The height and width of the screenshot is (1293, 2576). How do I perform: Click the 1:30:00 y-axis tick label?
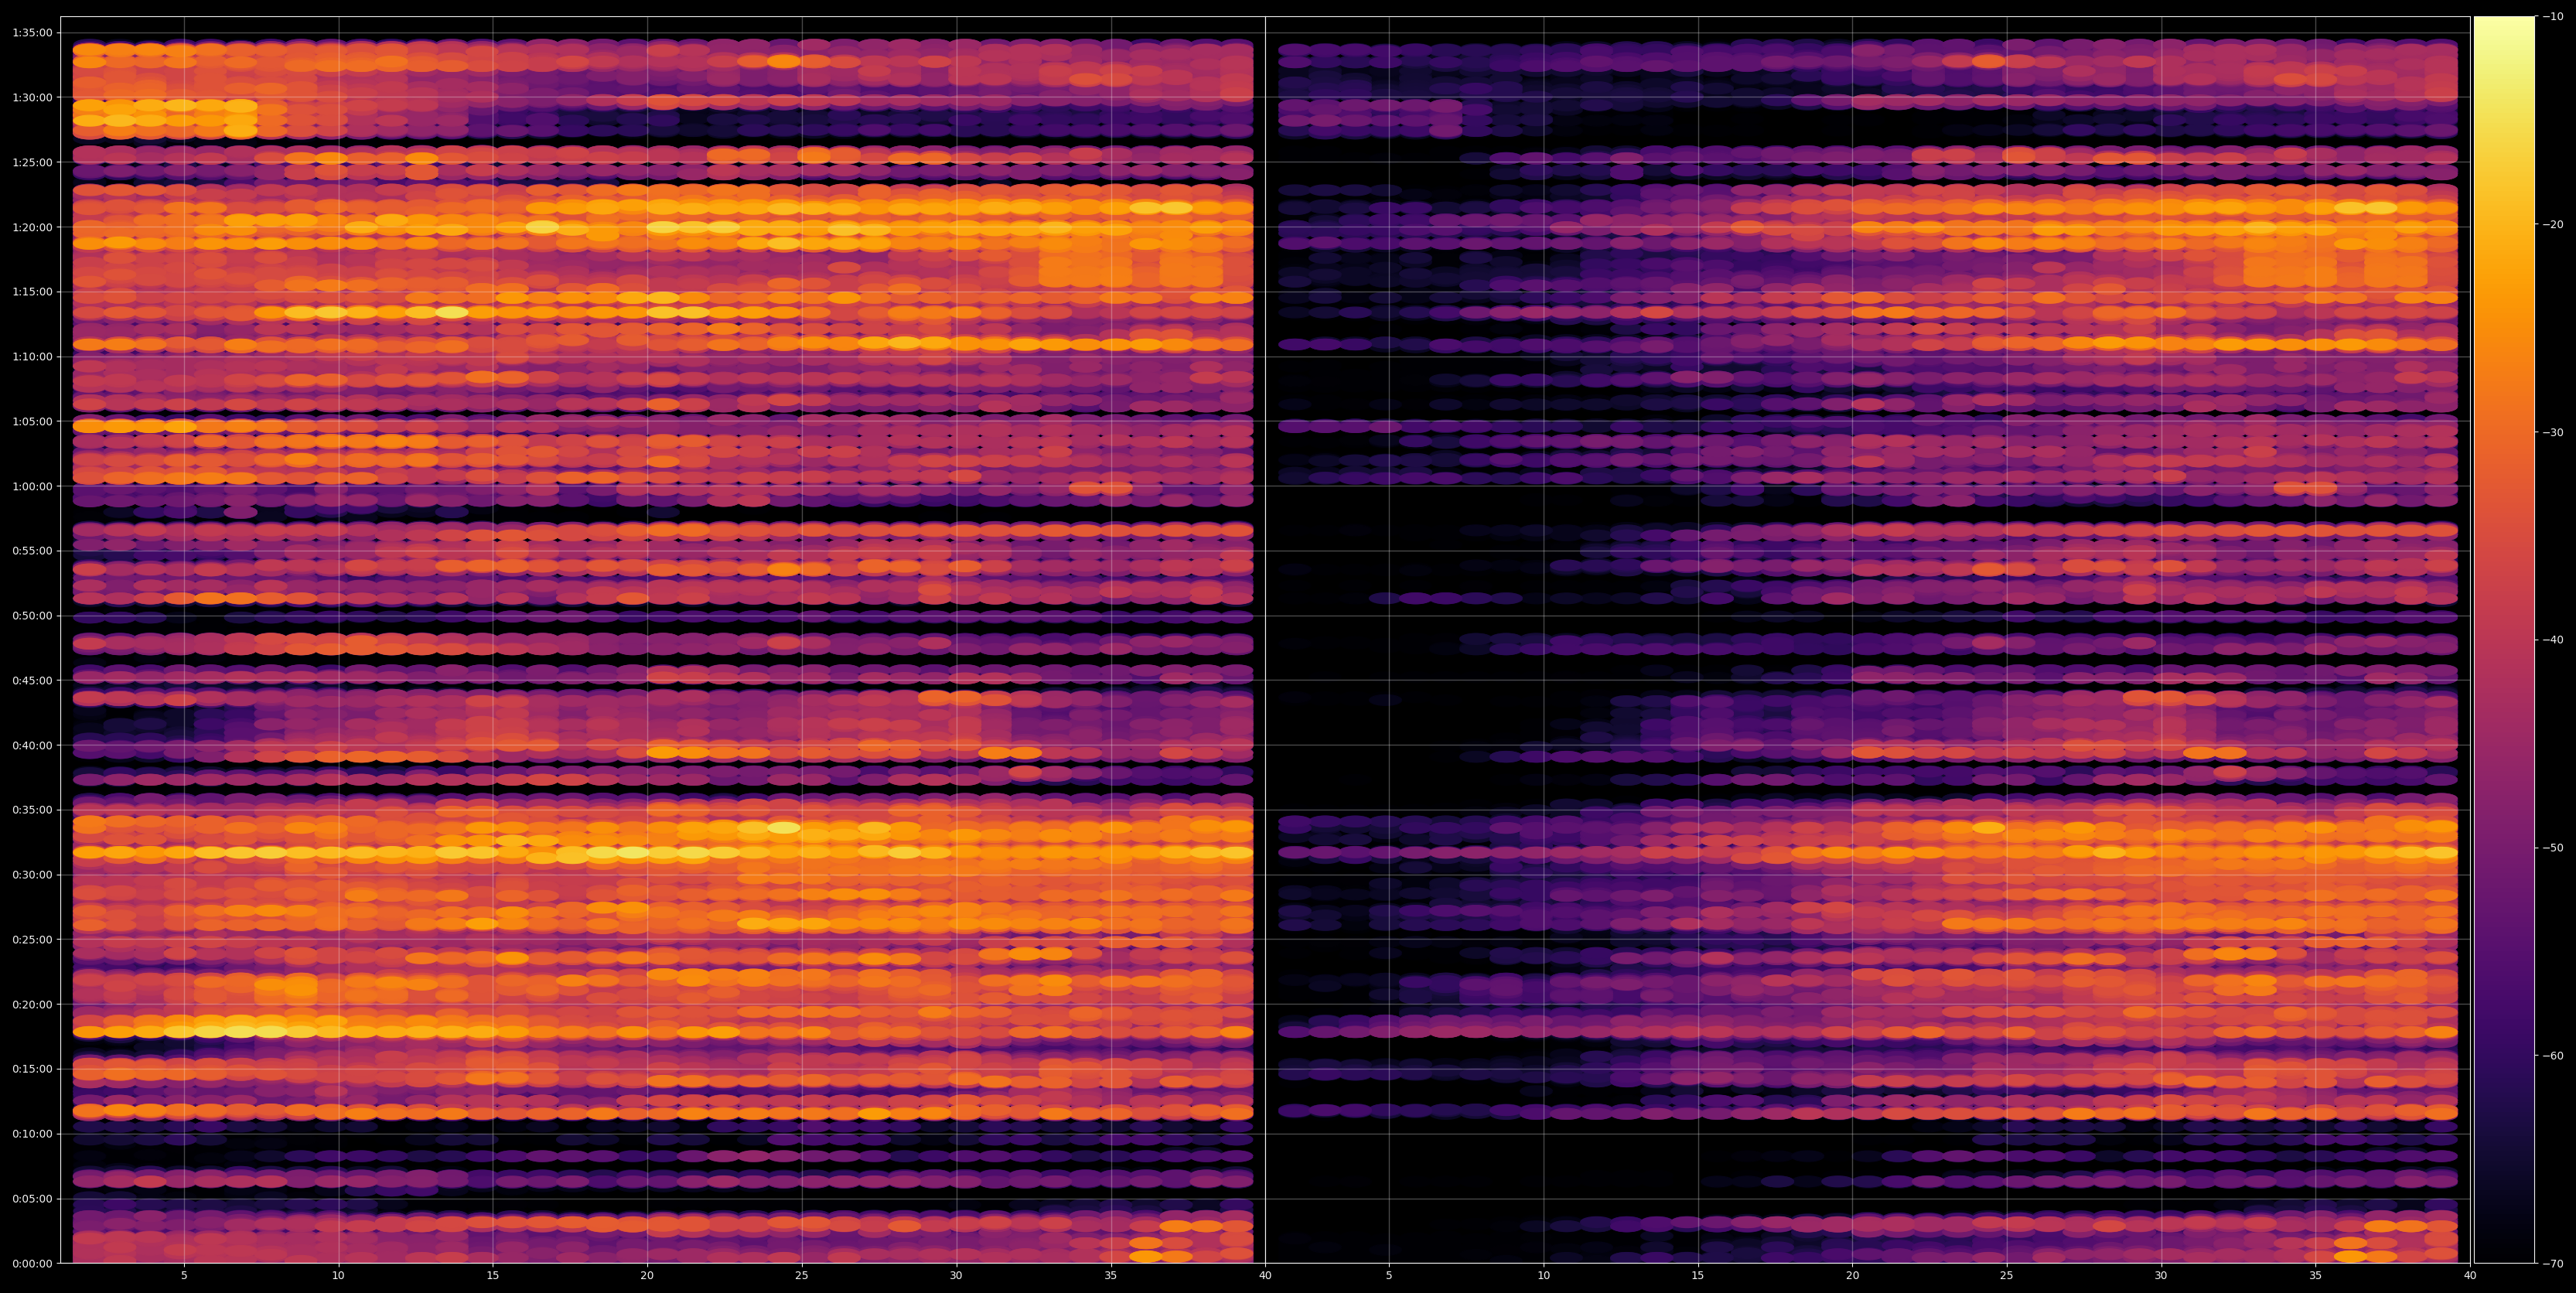coord(31,97)
